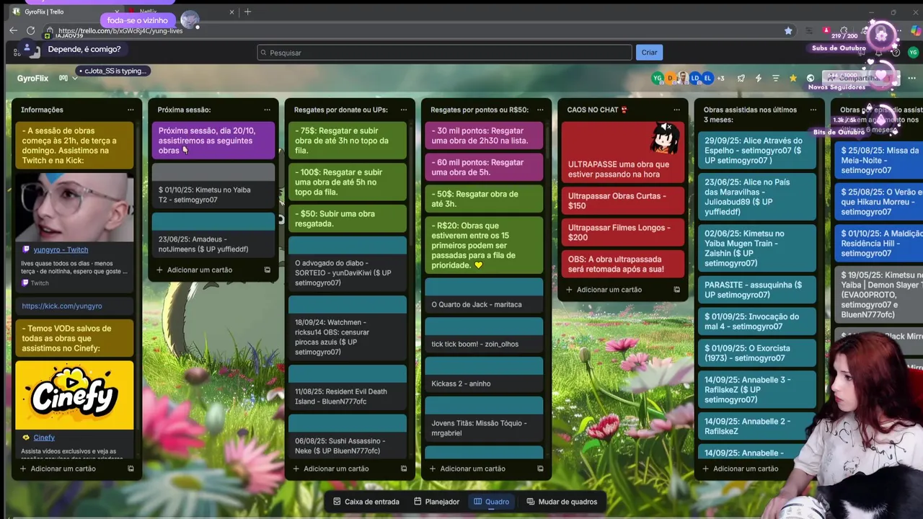The height and width of the screenshot is (519, 923).
Task: Open the purple Próxima sessão dia 20/10 card
Action: click(x=213, y=141)
